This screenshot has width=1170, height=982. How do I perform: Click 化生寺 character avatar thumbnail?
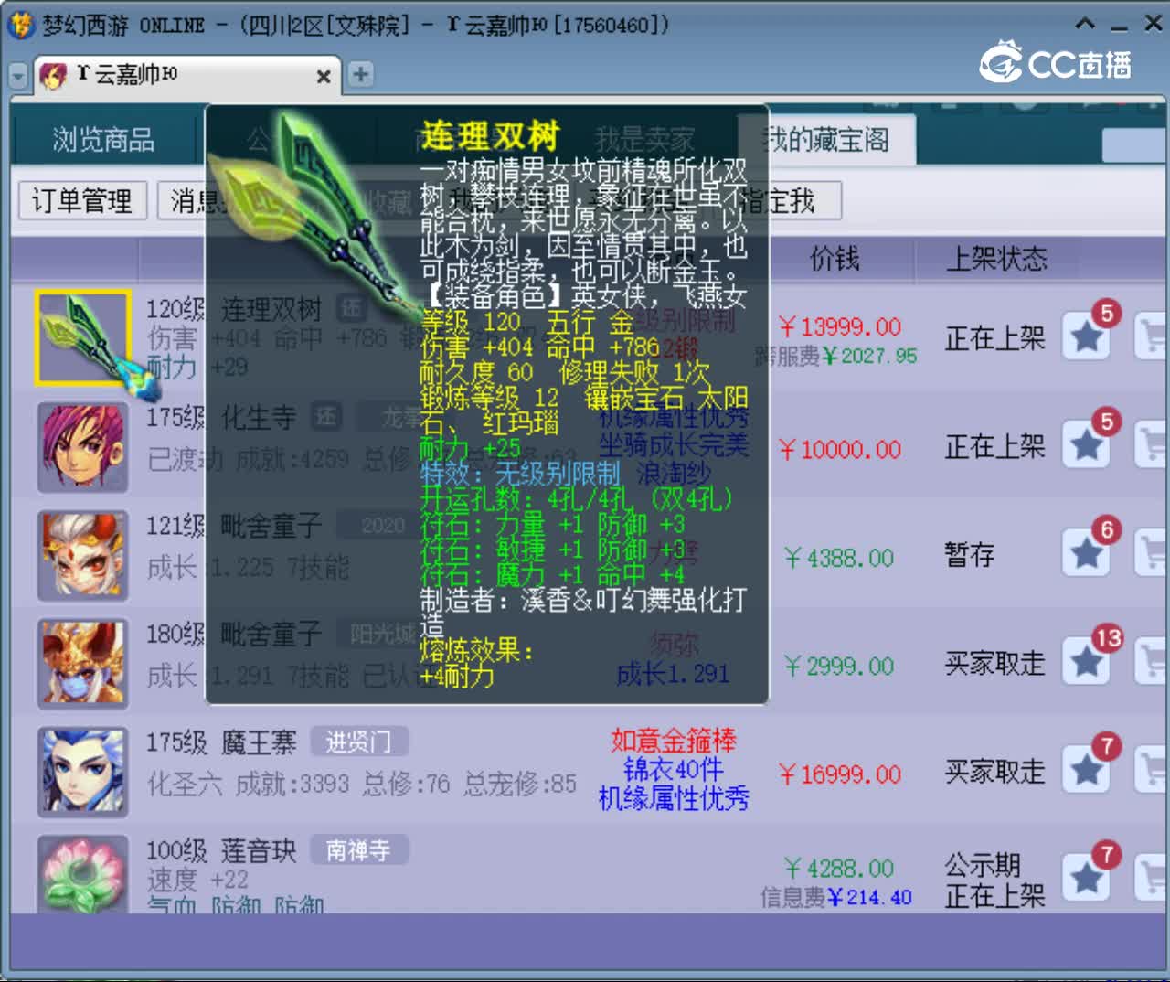click(83, 448)
